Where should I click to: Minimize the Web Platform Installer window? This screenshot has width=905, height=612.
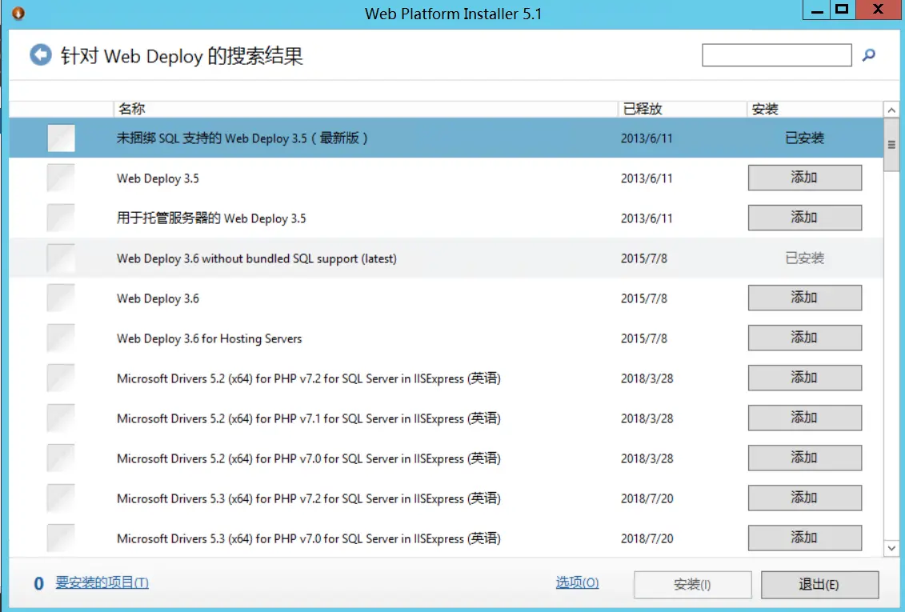817,10
